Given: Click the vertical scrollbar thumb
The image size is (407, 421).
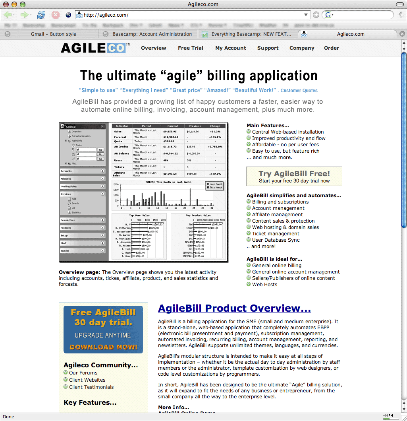Looking at the screenshot, I should 404,140.
